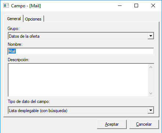
Task: Switch to the General tab
Action: coord(14,19)
